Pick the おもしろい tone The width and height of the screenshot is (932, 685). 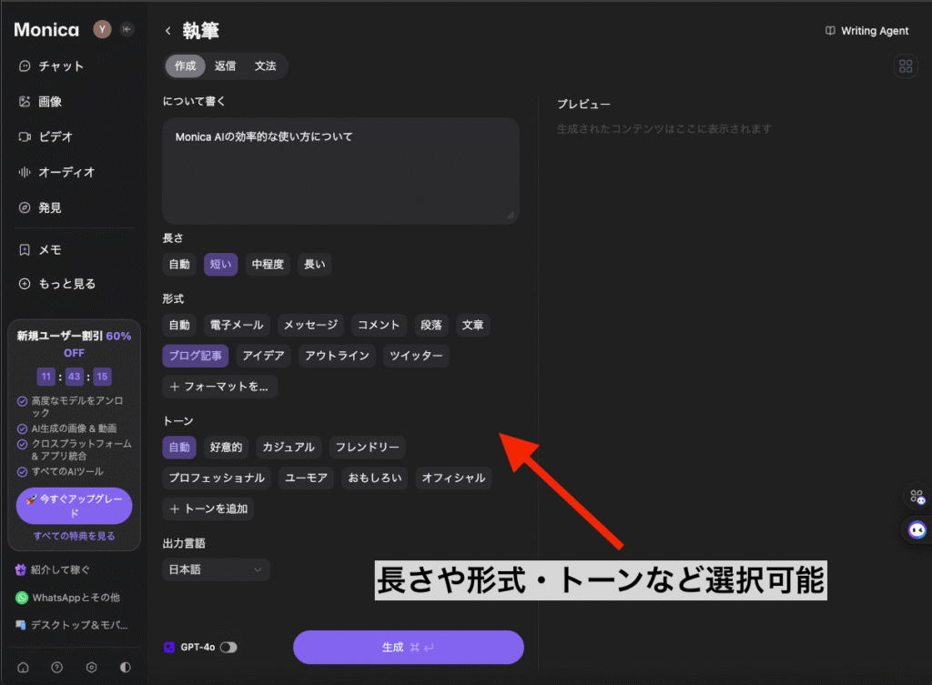point(374,478)
